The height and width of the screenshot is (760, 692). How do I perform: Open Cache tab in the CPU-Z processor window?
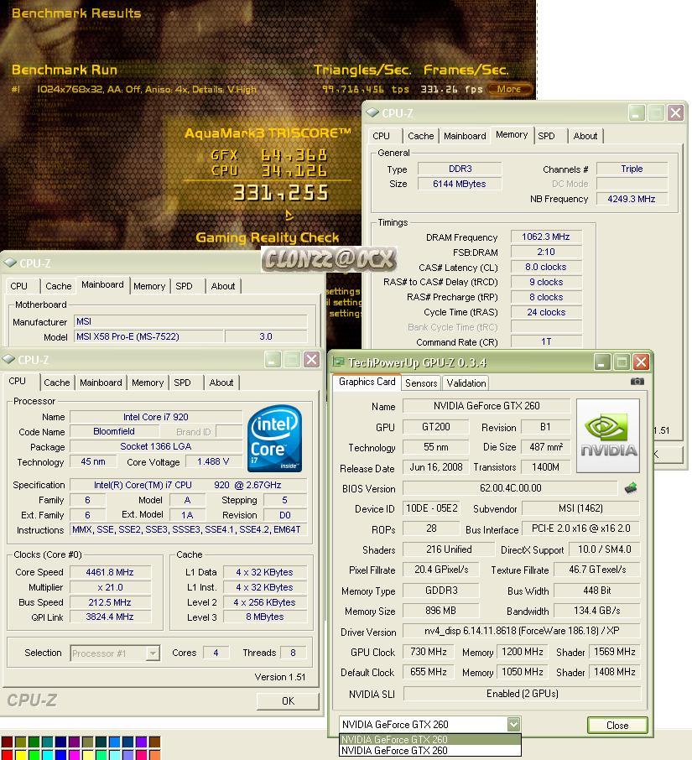tap(57, 383)
